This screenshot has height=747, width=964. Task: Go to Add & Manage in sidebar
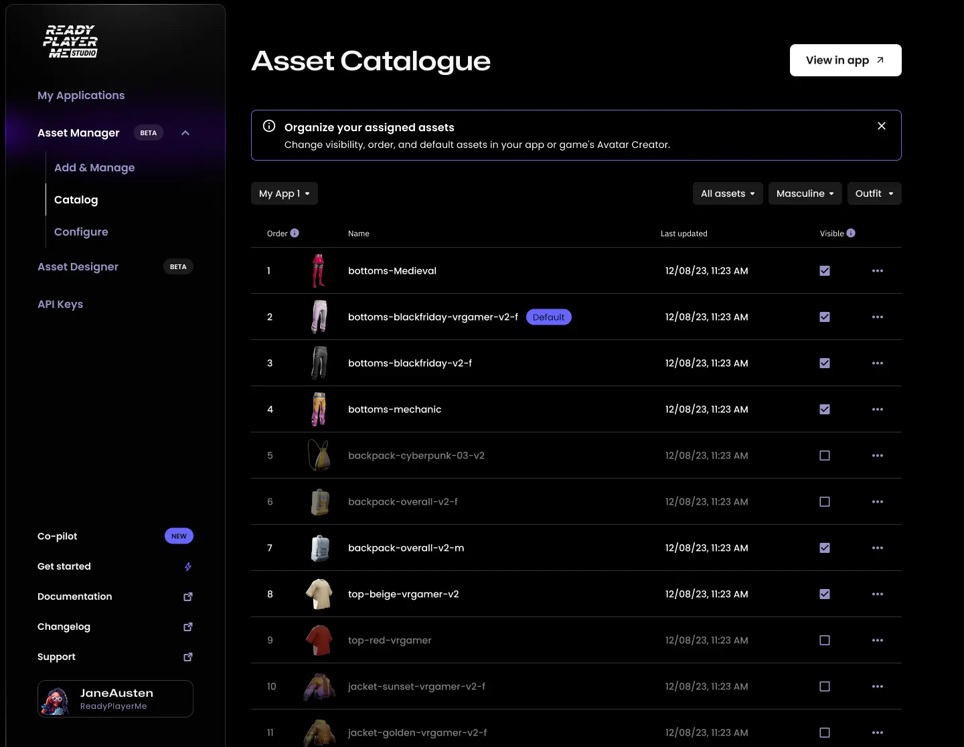(x=94, y=167)
